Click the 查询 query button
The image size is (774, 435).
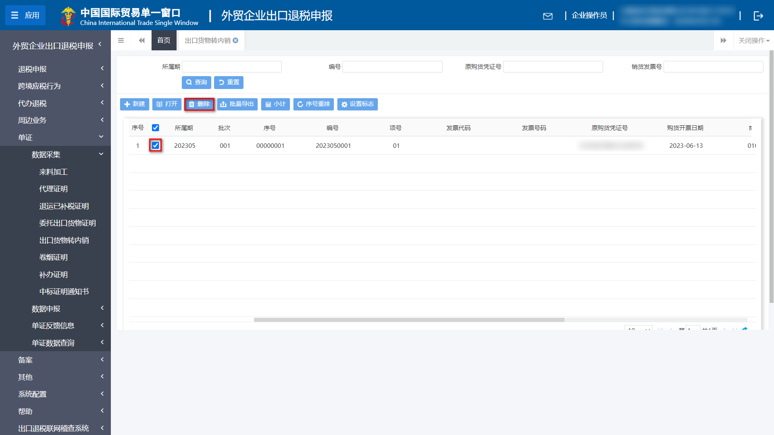tap(196, 83)
